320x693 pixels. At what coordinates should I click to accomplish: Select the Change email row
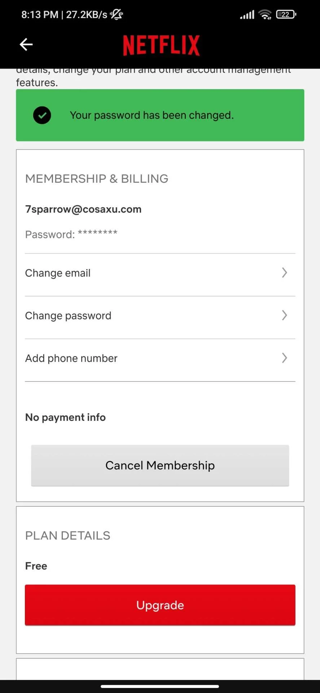click(160, 275)
